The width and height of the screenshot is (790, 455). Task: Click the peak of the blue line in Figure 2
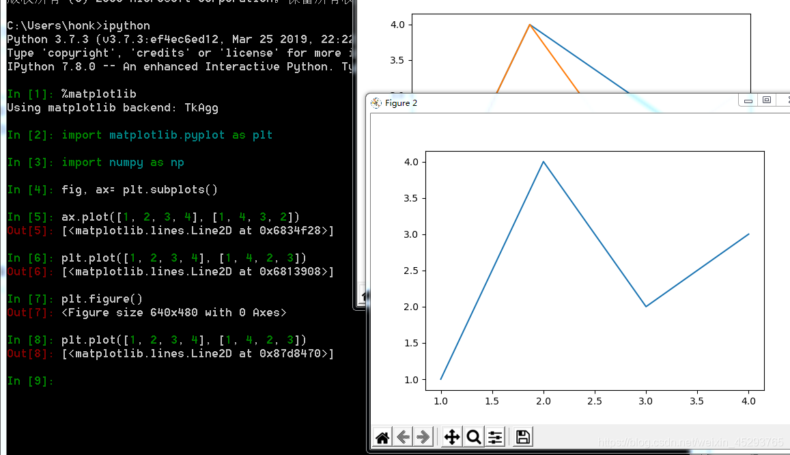click(543, 162)
